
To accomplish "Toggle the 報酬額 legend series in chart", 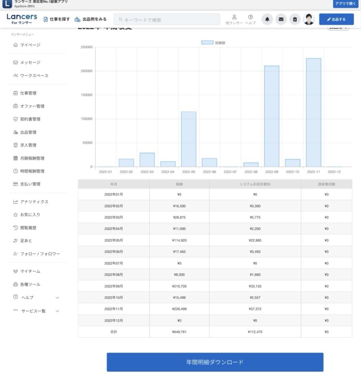I will click(214, 43).
